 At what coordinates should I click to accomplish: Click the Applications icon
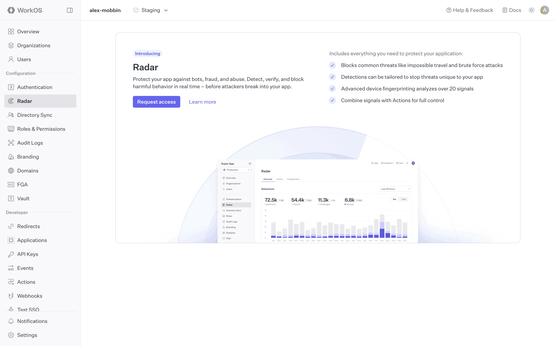11,240
